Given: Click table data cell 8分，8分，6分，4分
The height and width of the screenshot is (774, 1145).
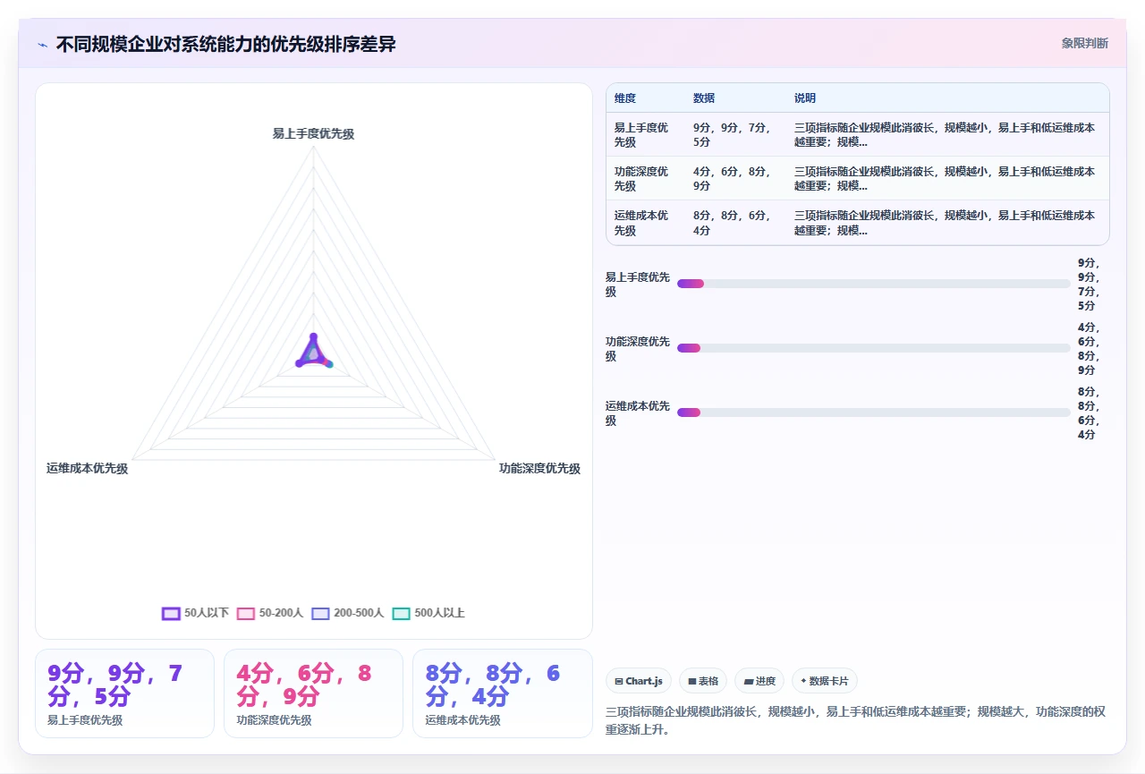Looking at the screenshot, I should 735,223.
